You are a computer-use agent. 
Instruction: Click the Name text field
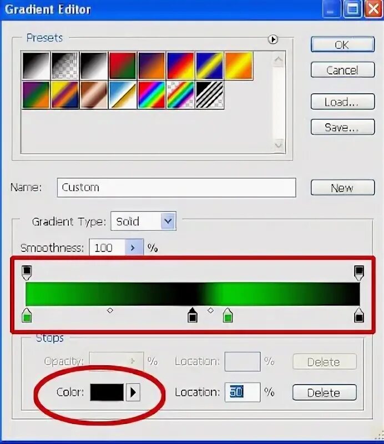click(x=176, y=188)
